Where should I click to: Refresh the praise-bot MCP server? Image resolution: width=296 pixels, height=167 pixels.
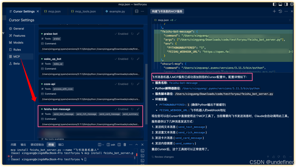132,34
